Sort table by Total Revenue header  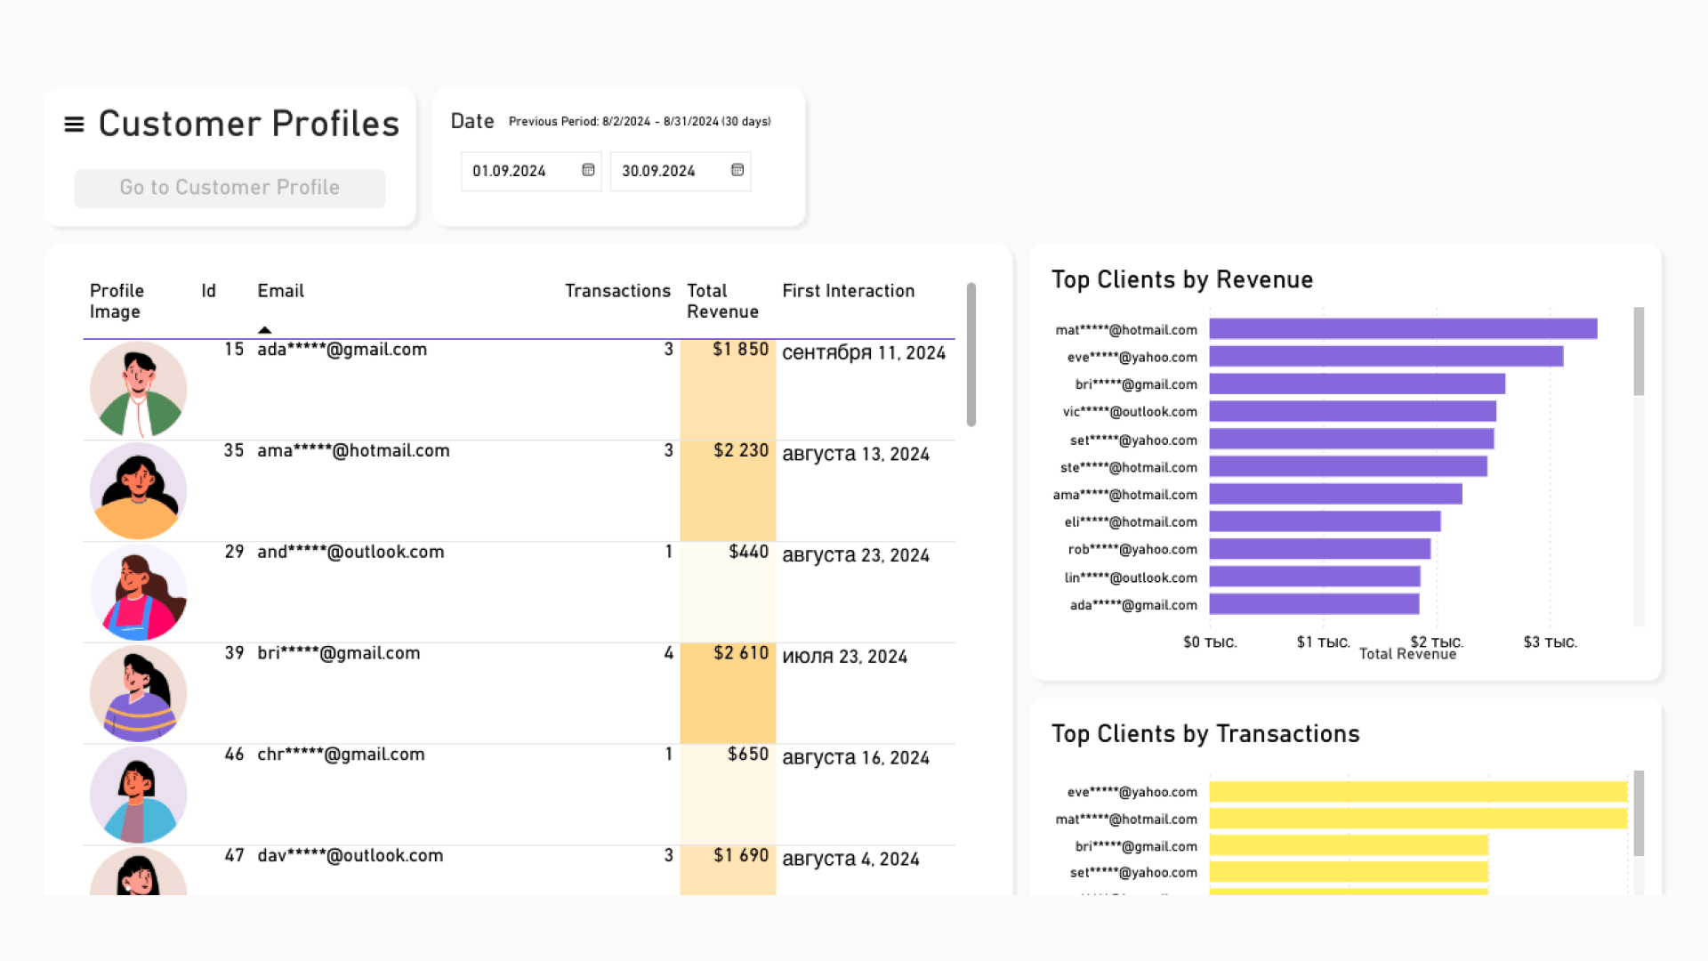721,301
